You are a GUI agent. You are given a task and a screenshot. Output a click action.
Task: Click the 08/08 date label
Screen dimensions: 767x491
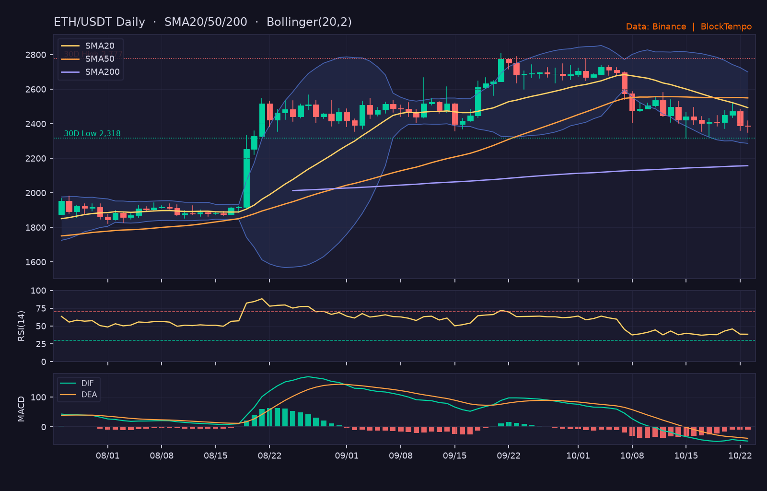162,456
